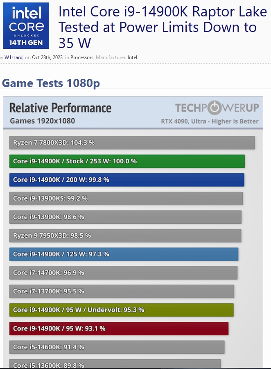Click the Intel Core 14th Gen logo
Screen dimensions: 271x369
click(x=26, y=25)
